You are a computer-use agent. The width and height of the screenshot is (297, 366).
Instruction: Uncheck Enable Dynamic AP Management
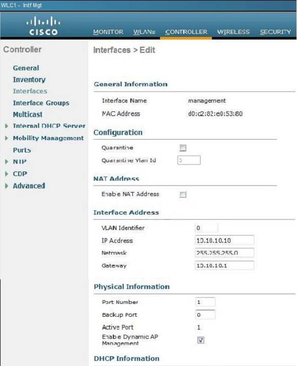(x=201, y=340)
